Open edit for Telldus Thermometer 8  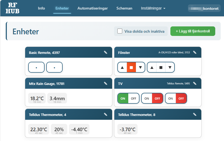click(195, 115)
